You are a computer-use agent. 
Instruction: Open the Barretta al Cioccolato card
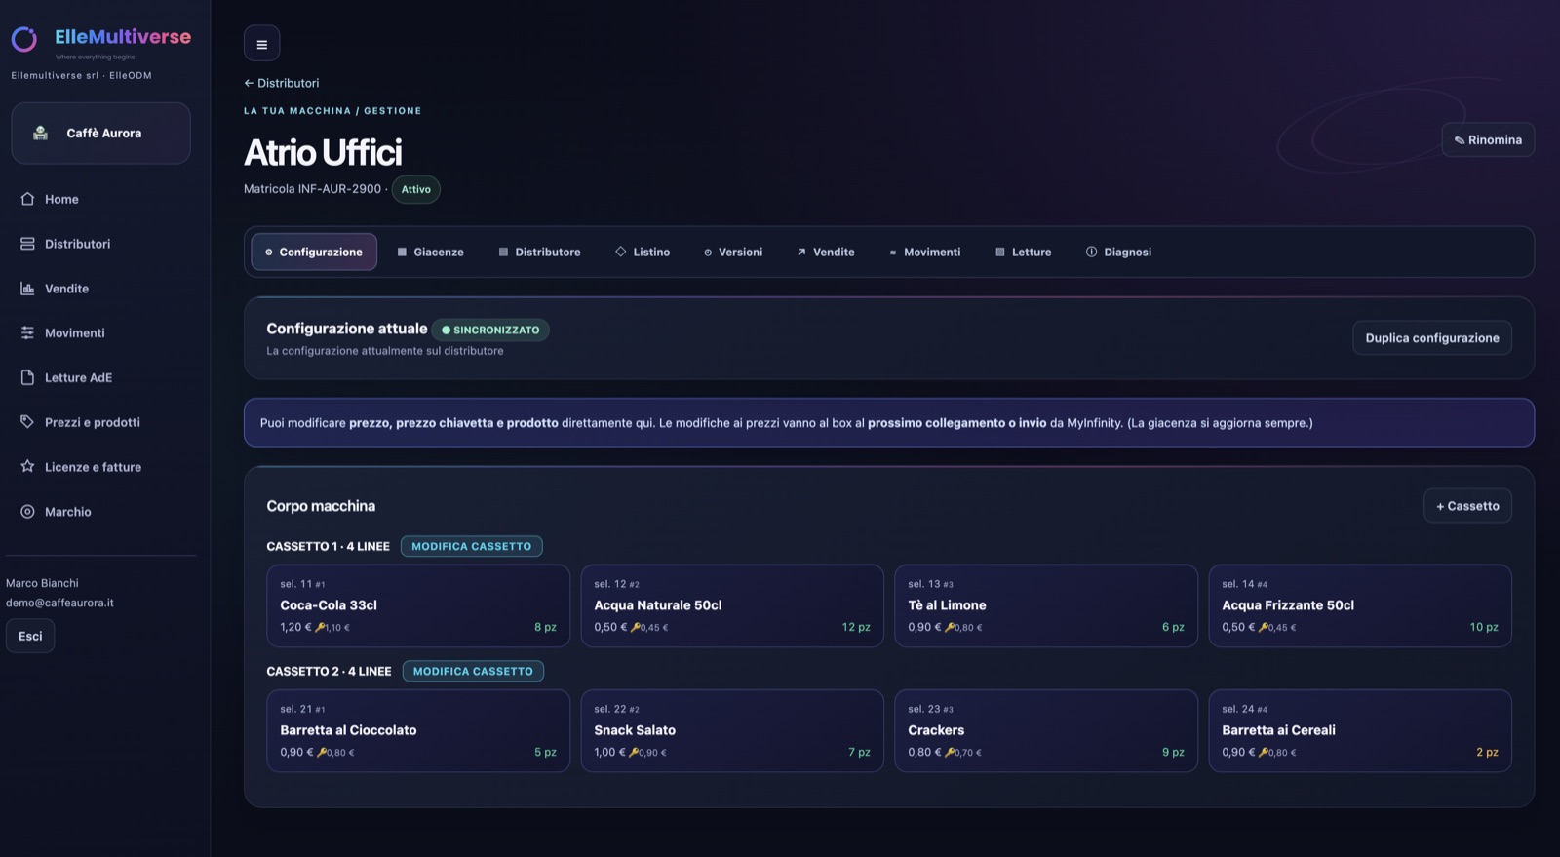pos(418,730)
